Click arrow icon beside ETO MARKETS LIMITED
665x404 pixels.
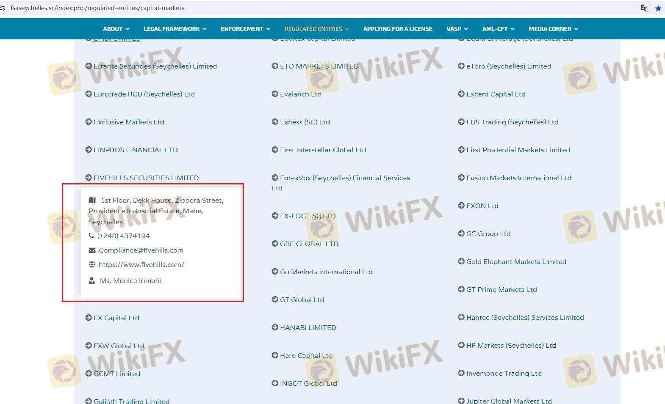(275, 66)
